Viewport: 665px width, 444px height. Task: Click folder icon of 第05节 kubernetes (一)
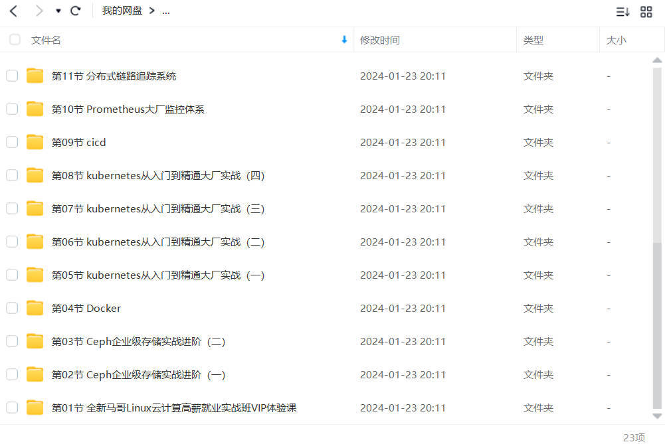[x=35, y=275]
